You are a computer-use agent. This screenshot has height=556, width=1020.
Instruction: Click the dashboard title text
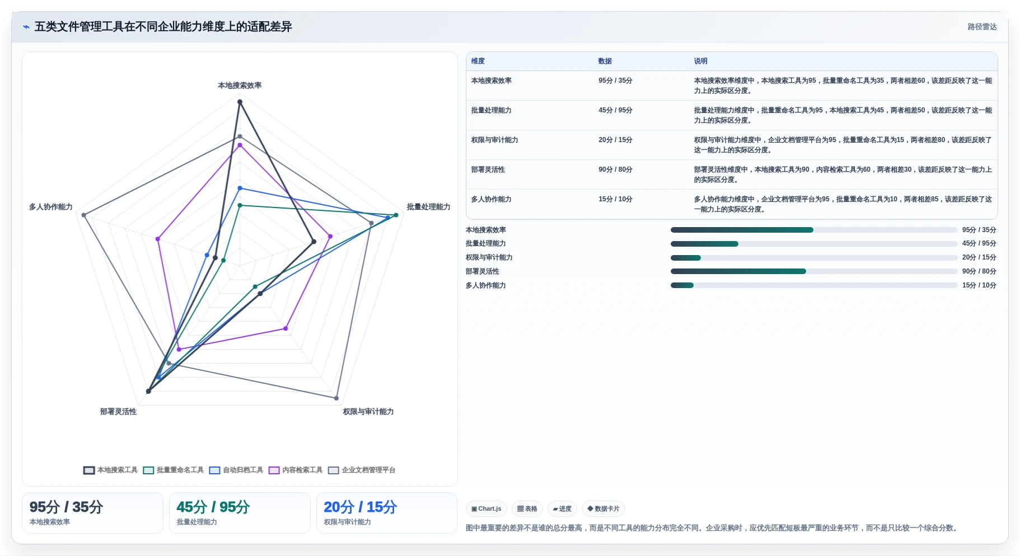(163, 27)
